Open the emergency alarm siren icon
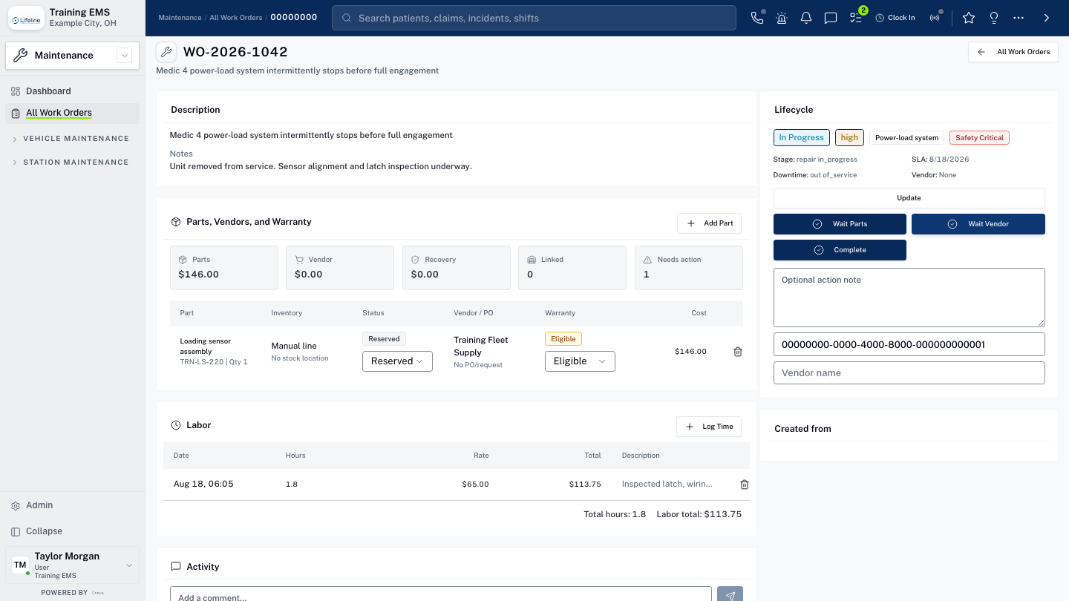 click(x=782, y=18)
